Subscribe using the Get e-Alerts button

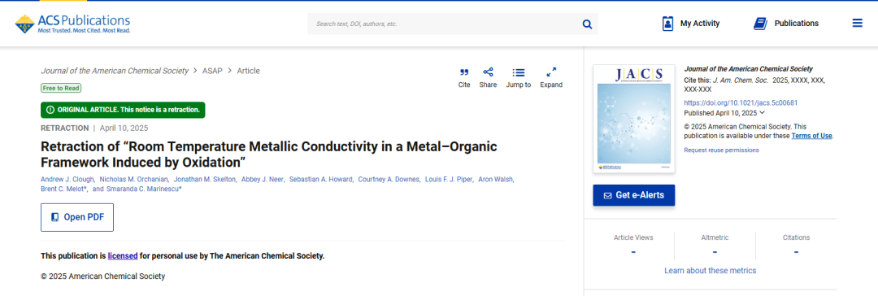(634, 195)
